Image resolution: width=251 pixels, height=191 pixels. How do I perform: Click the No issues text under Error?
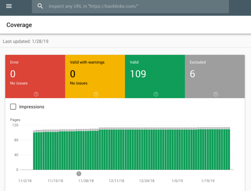pos(19,83)
